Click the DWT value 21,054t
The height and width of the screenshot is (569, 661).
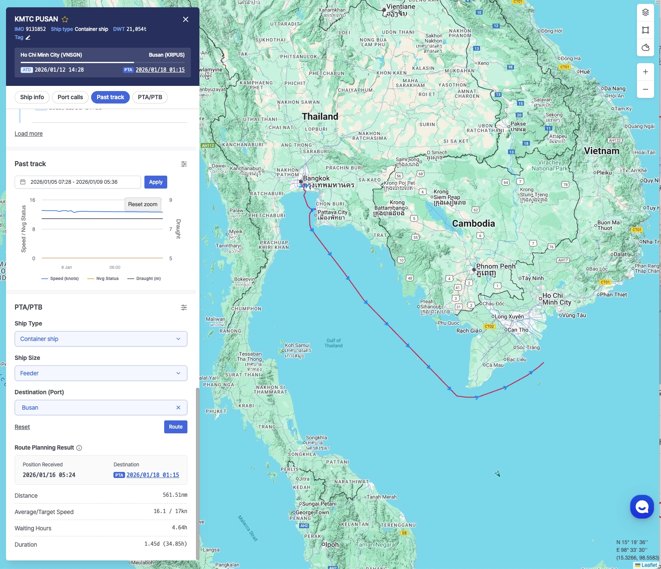[136, 29]
